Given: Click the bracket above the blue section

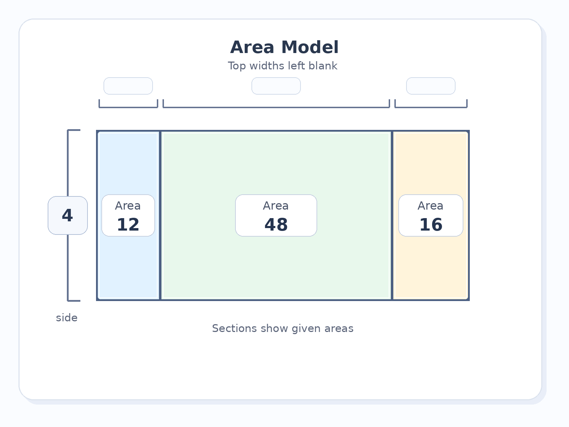Looking at the screenshot, I should click(128, 104).
